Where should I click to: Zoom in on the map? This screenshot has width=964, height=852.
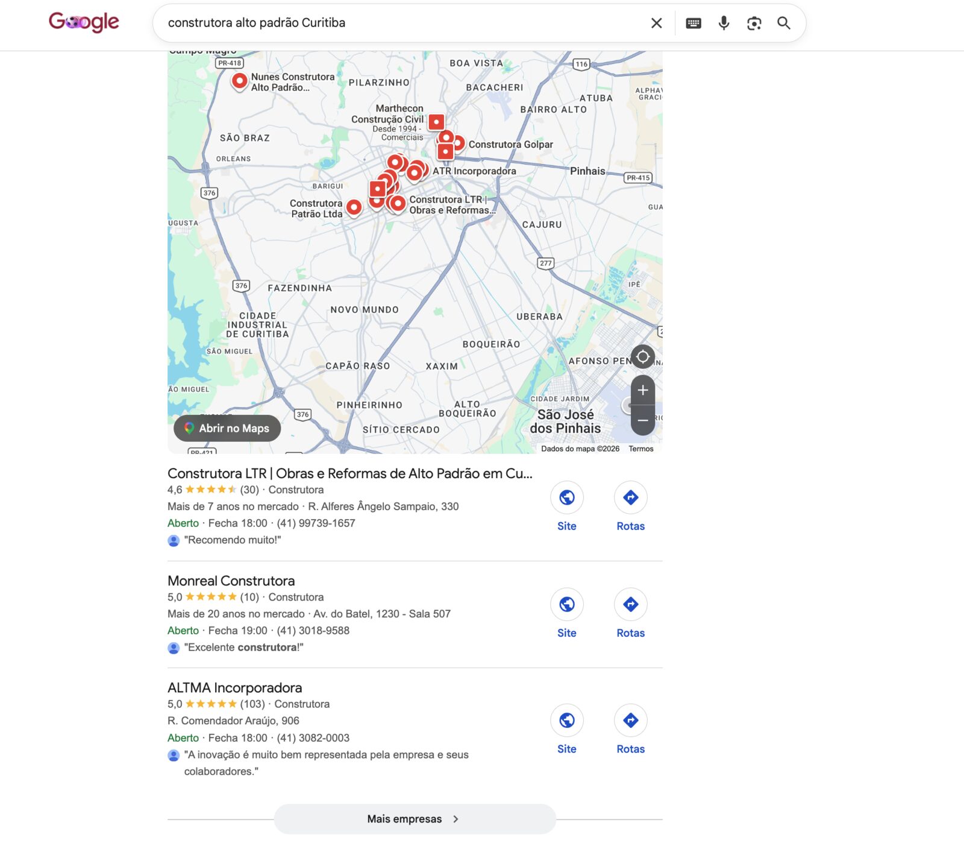[x=643, y=390]
